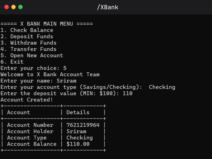Click the green maximize window button
Image resolution: width=212 pixels, height=159 pixels.
[20, 7]
